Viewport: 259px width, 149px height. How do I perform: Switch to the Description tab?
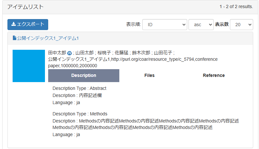click(x=84, y=76)
